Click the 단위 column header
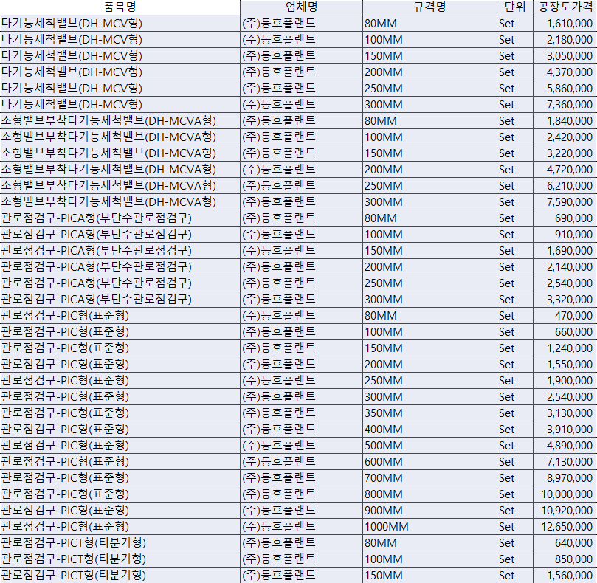 point(515,7)
